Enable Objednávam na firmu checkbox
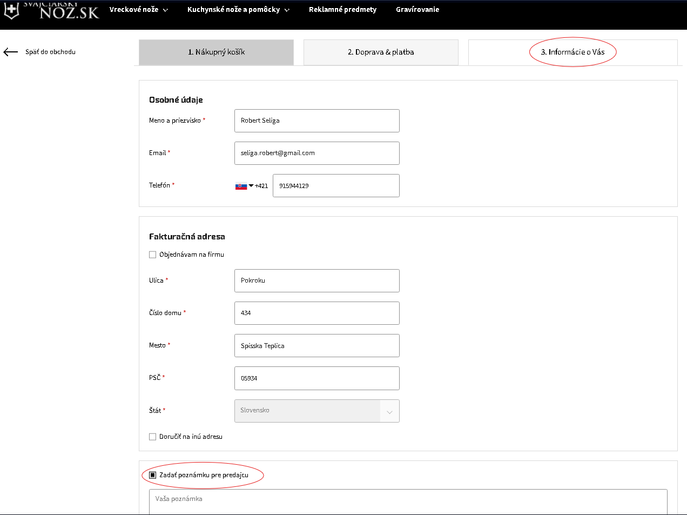This screenshot has width=687, height=515. (153, 255)
